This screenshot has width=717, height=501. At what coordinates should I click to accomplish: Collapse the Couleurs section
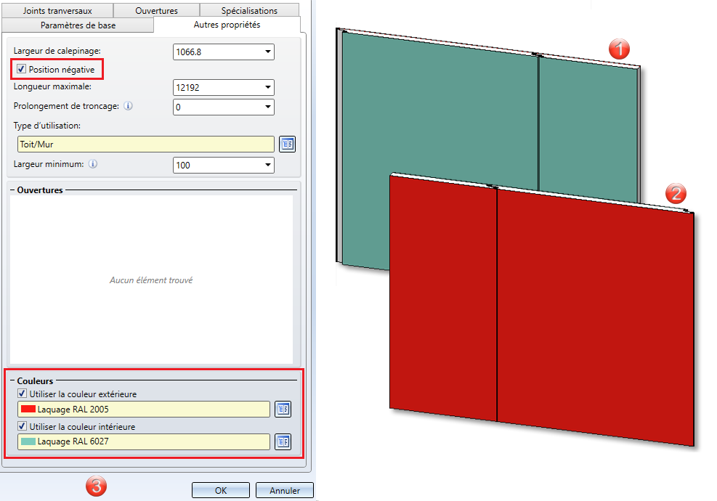click(x=13, y=380)
